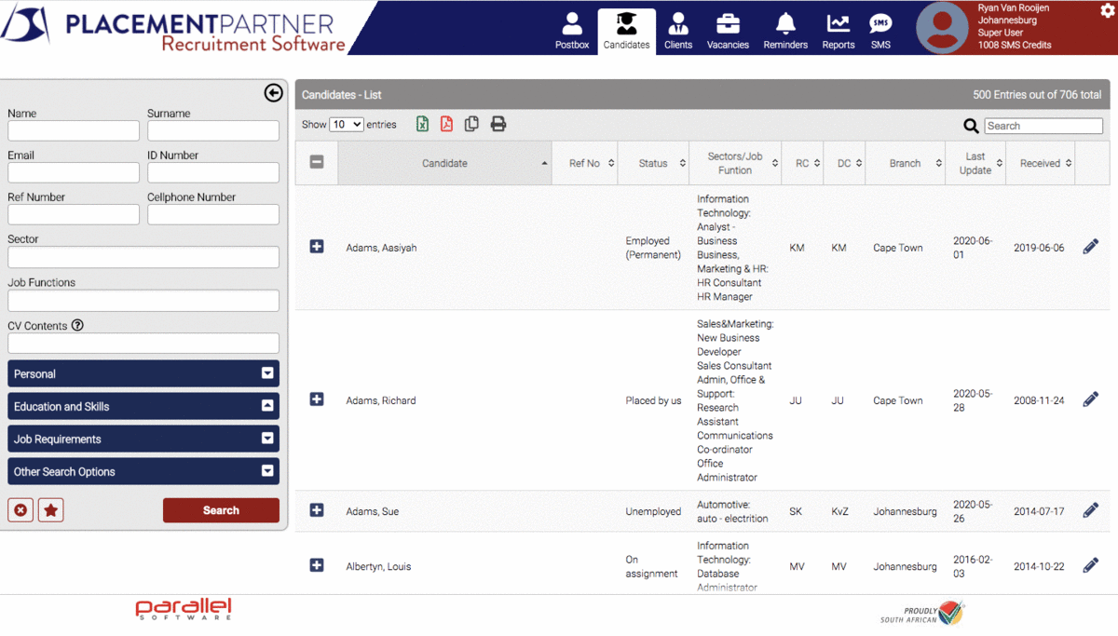
Task: Print the candidate list
Action: pos(498,124)
